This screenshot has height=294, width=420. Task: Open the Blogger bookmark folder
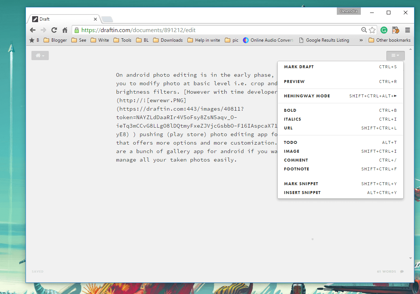[55, 40]
